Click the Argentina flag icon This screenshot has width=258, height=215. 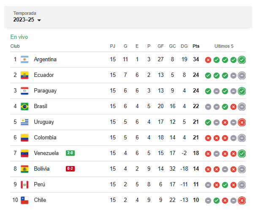[24, 60]
